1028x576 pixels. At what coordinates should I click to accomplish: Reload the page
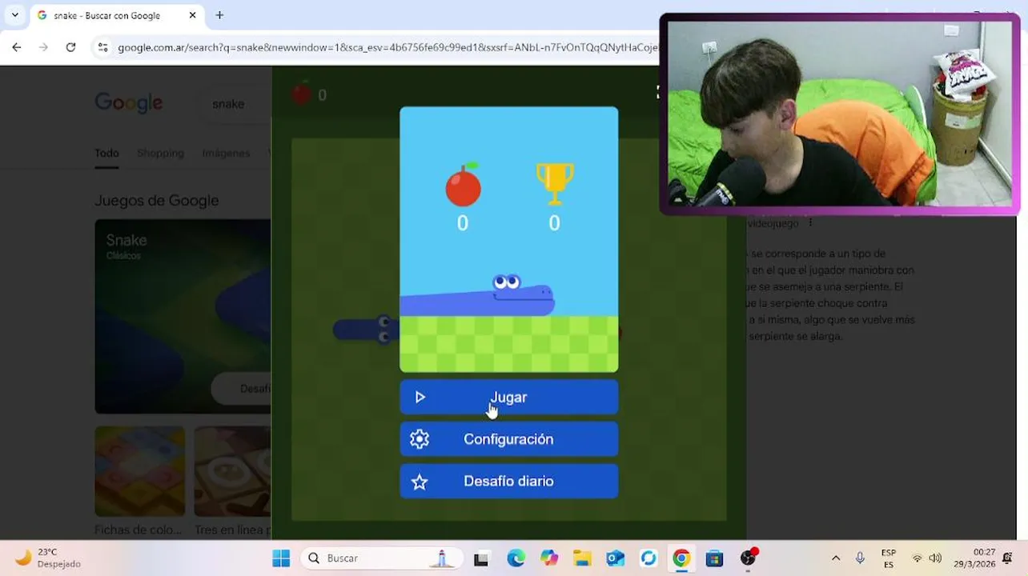click(70, 47)
